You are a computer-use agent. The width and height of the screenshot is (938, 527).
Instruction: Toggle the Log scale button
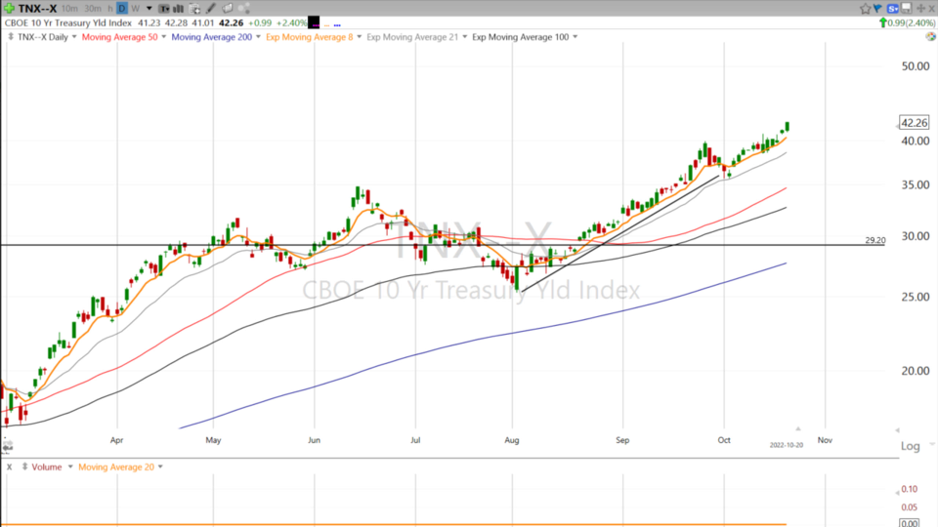910,446
